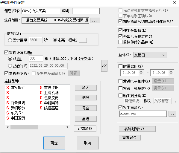Click the K线量 860 input field
The image size is (179, 153).
click(36, 59)
